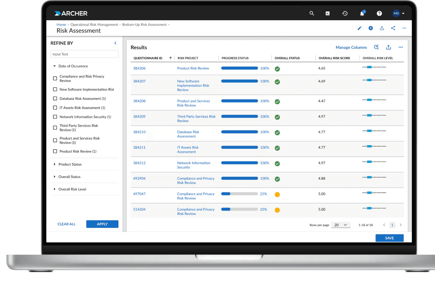
Task: Collapse the Date of Occurence section
Action: point(71,66)
